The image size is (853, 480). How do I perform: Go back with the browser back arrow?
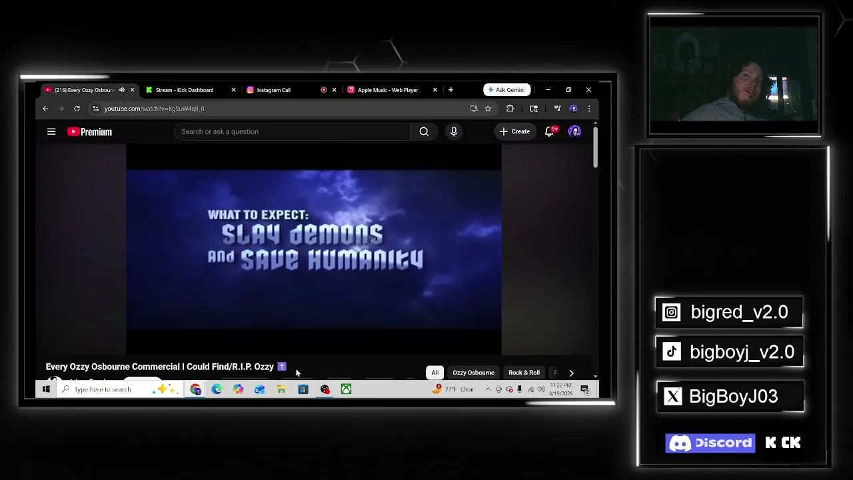[x=45, y=109]
